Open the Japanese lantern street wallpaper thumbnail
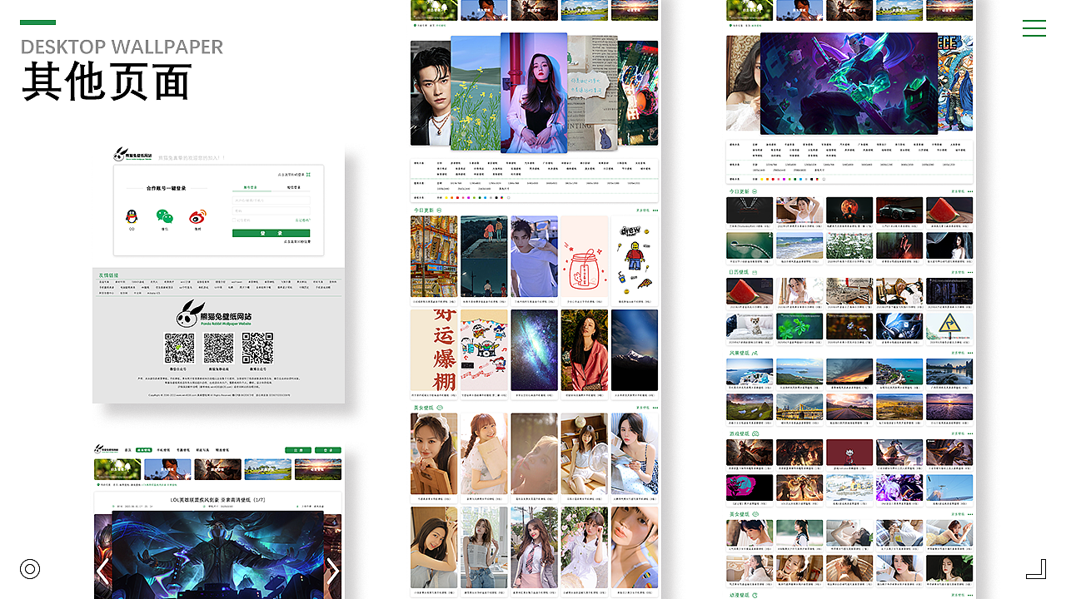 pos(434,256)
